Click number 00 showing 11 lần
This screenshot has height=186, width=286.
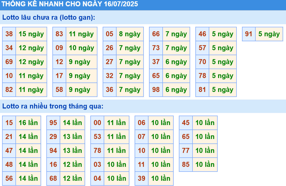[97, 123]
